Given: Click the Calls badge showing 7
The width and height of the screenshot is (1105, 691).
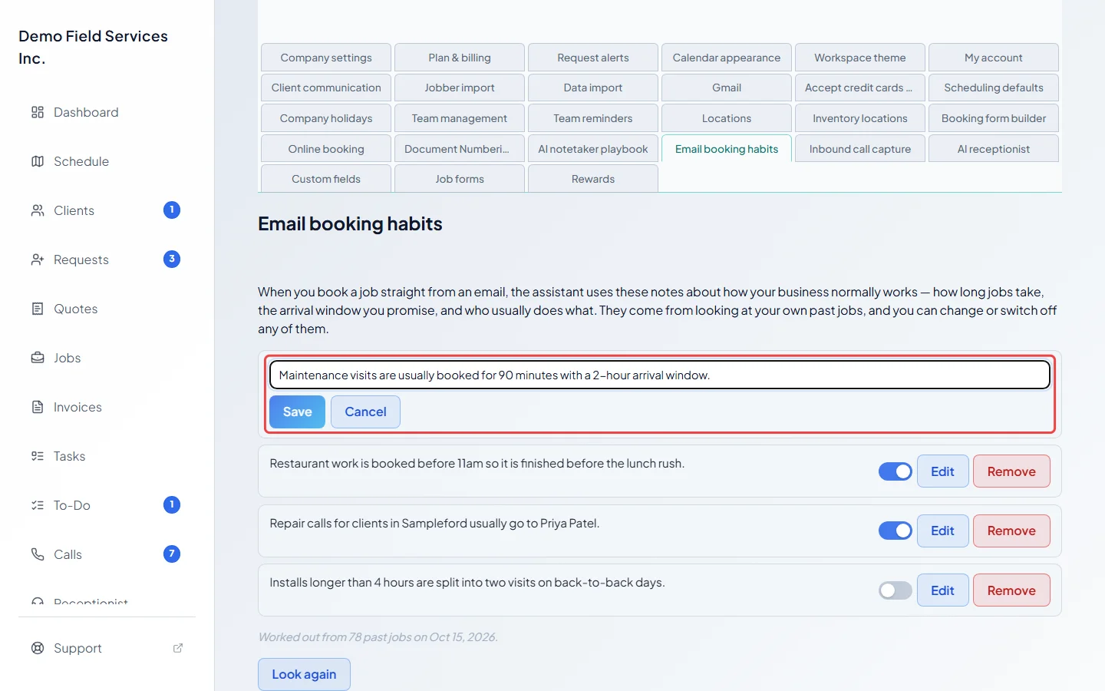Looking at the screenshot, I should (172, 554).
